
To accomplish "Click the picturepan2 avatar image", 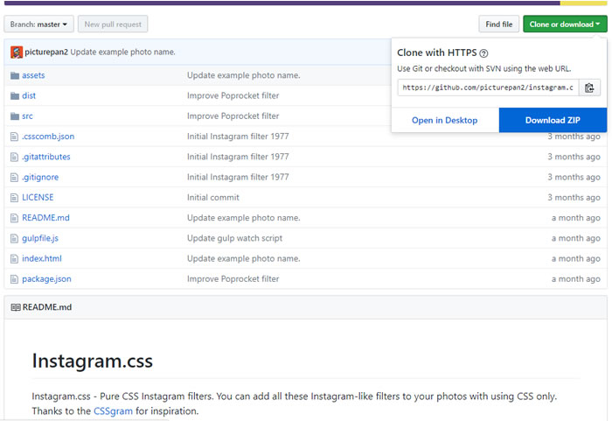I will [17, 52].
